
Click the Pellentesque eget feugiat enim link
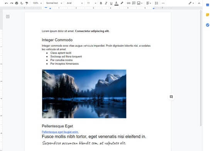60,132
